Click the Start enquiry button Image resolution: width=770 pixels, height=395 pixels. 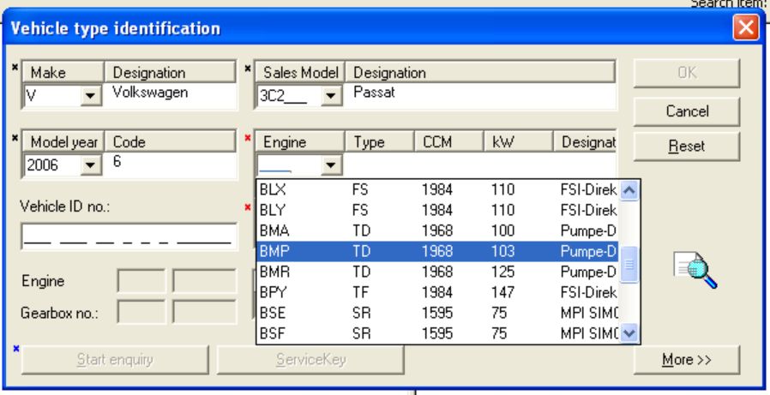click(115, 360)
